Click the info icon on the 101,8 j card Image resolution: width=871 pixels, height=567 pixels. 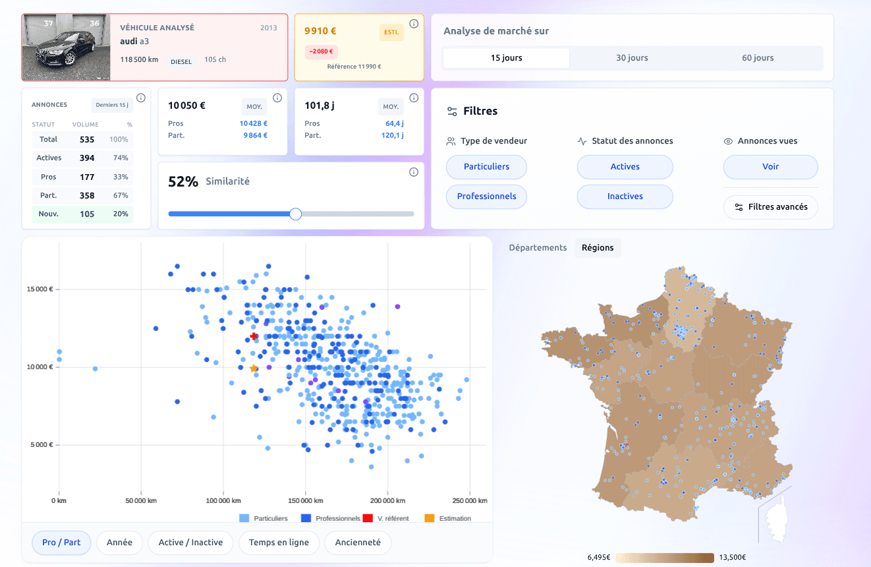coord(414,98)
